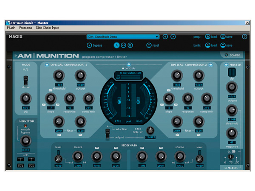This screenshot has width=255, height=191.
Task: Click left sidechain 10Hz filter knob
Action: tap(96, 156)
